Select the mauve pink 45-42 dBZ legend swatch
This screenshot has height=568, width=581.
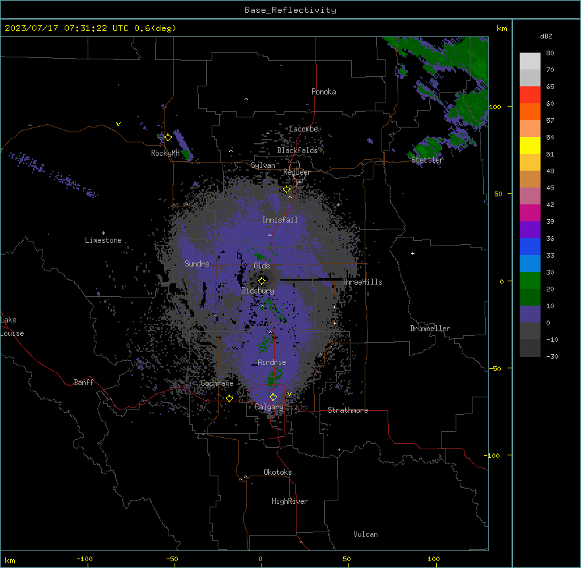[530, 196]
